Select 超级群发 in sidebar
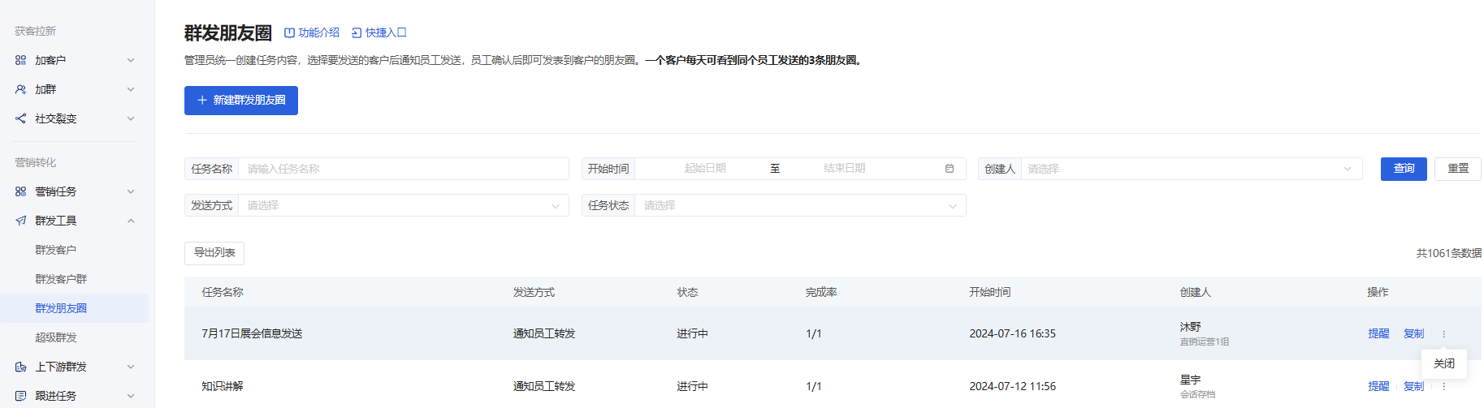1484x408 pixels. (56, 337)
